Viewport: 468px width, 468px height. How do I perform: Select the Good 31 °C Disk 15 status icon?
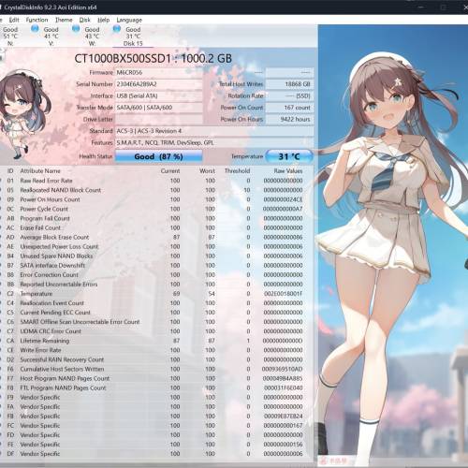coord(117,29)
